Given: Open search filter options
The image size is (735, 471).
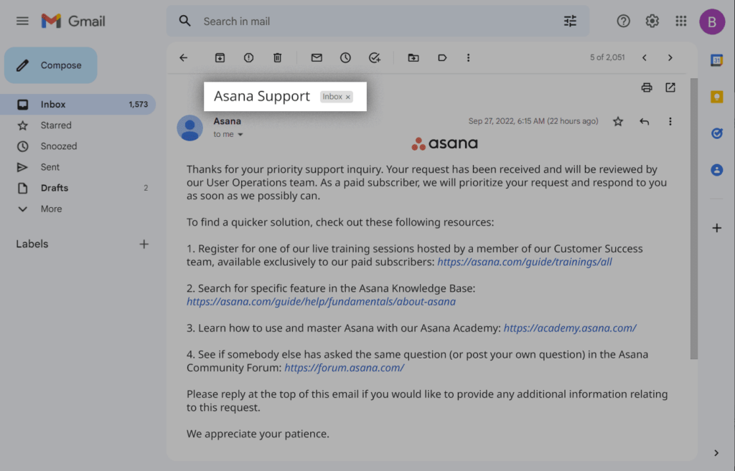Looking at the screenshot, I should (570, 21).
